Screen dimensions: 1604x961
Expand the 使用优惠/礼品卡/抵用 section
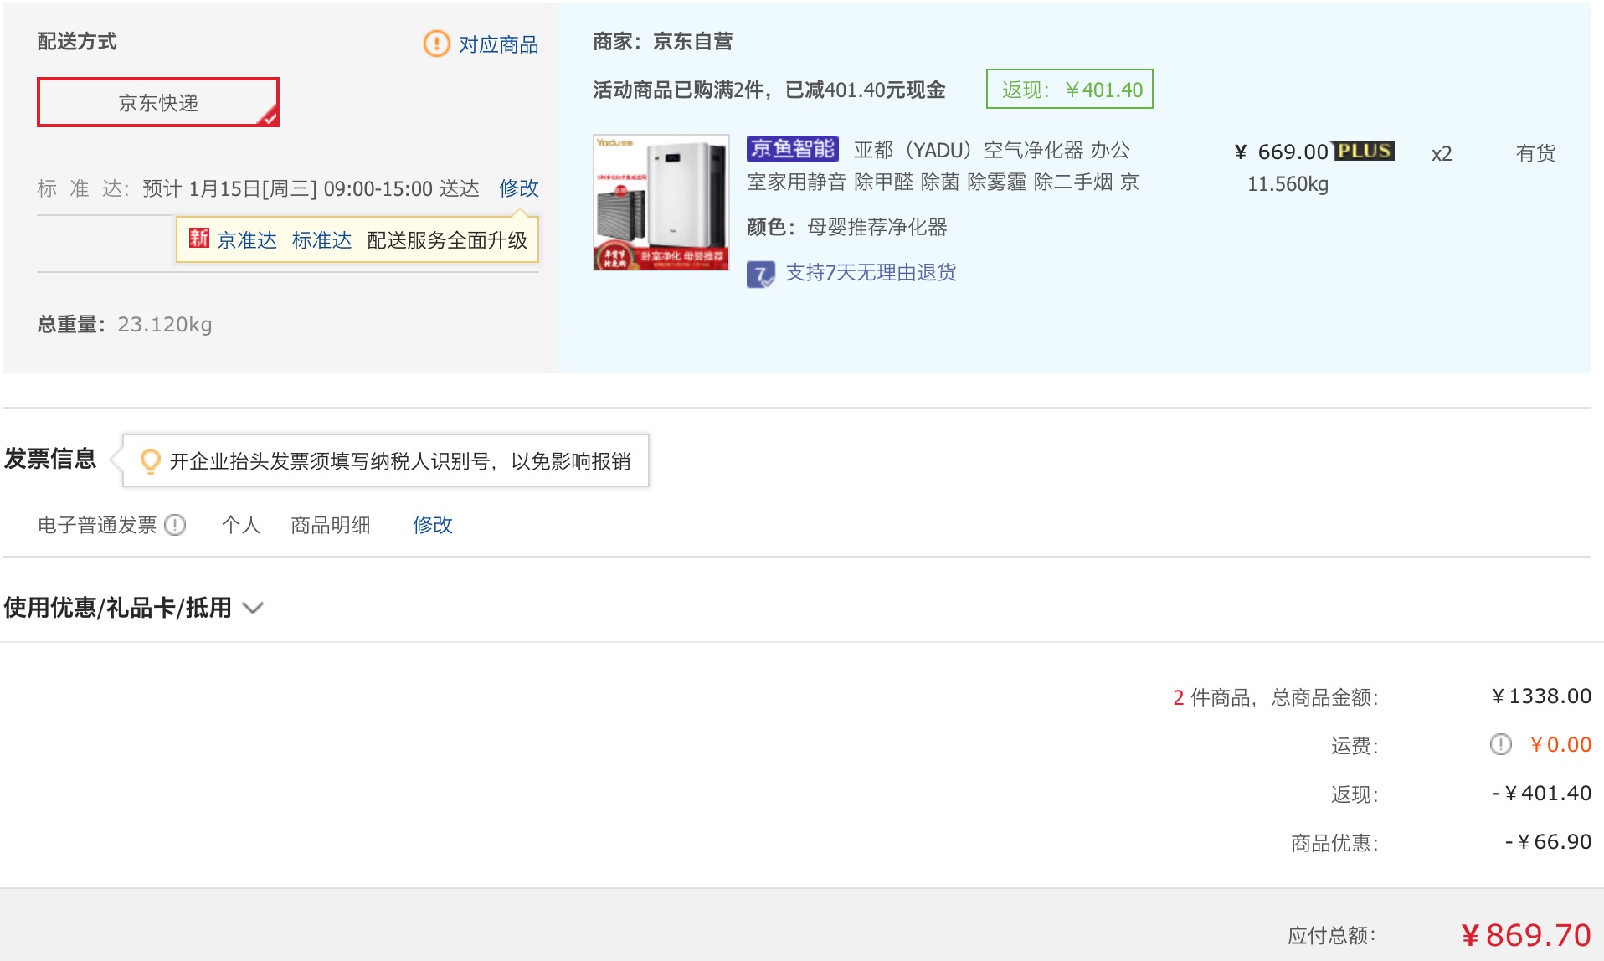134,607
